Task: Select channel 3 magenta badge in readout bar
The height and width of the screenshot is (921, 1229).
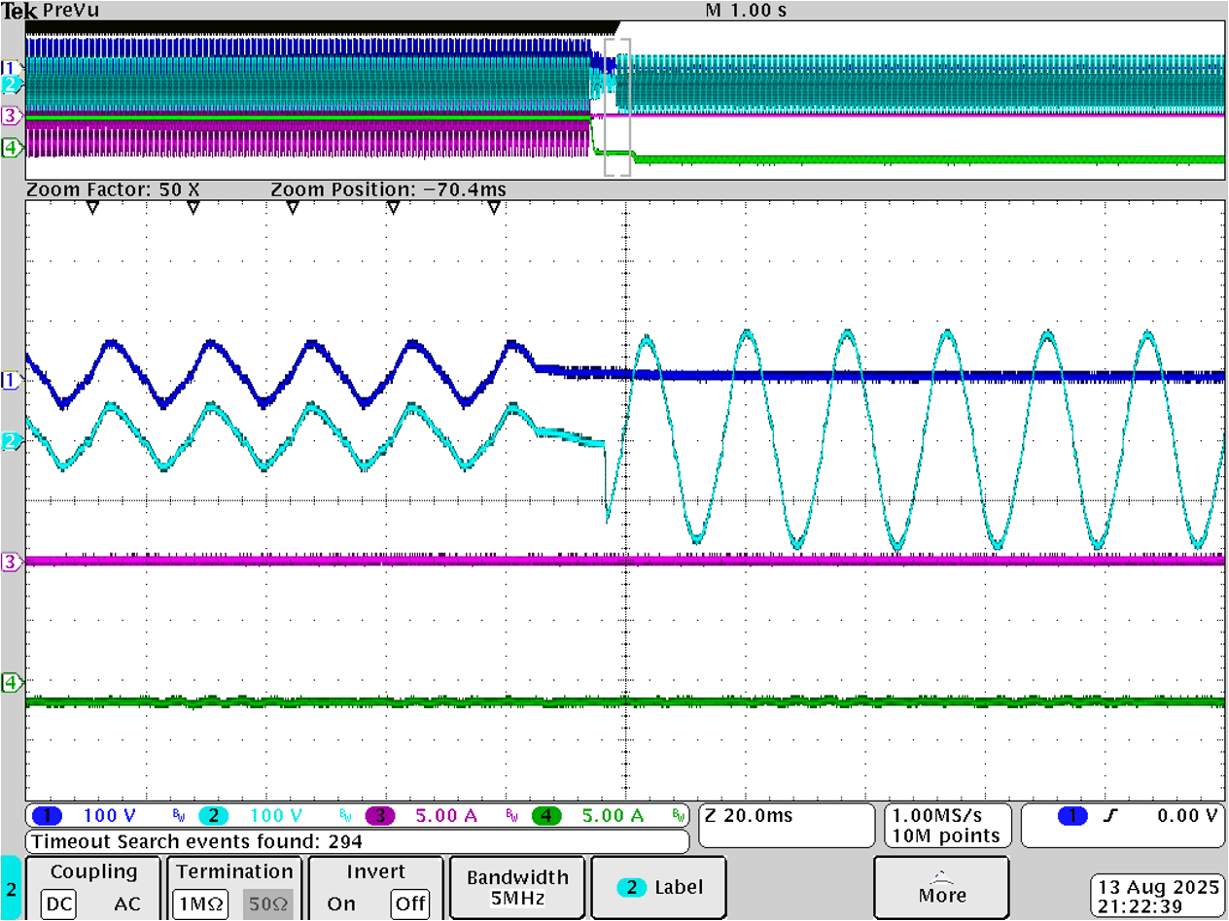Action: pos(379,816)
